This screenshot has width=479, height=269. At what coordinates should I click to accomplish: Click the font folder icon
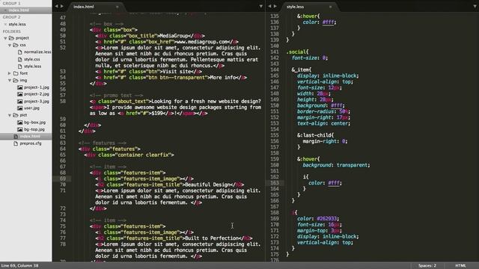click(16, 73)
